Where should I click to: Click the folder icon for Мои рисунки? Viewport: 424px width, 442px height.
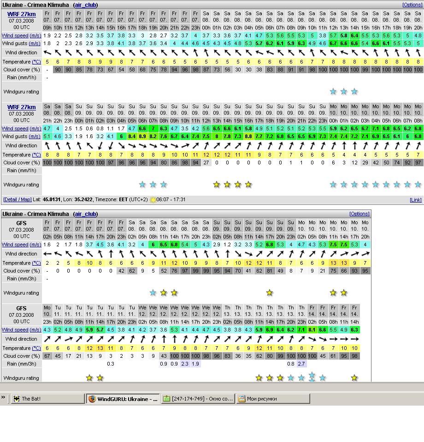tap(241, 399)
